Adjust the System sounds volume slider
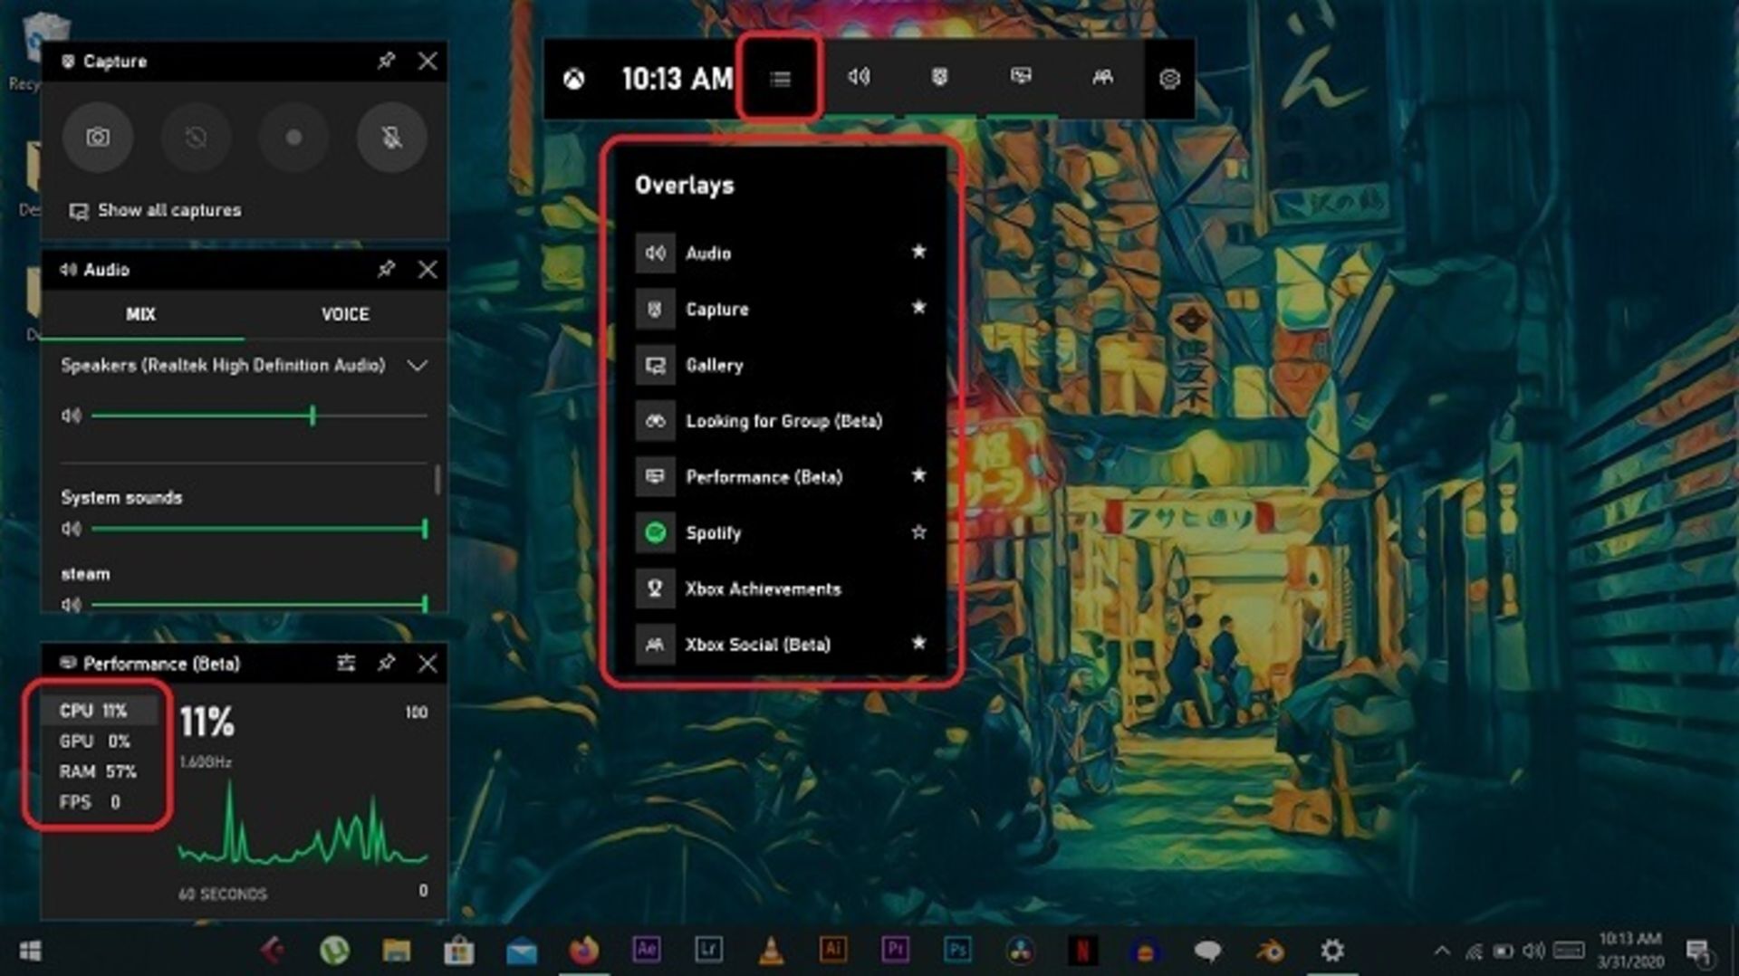The image size is (1739, 976). point(426,527)
